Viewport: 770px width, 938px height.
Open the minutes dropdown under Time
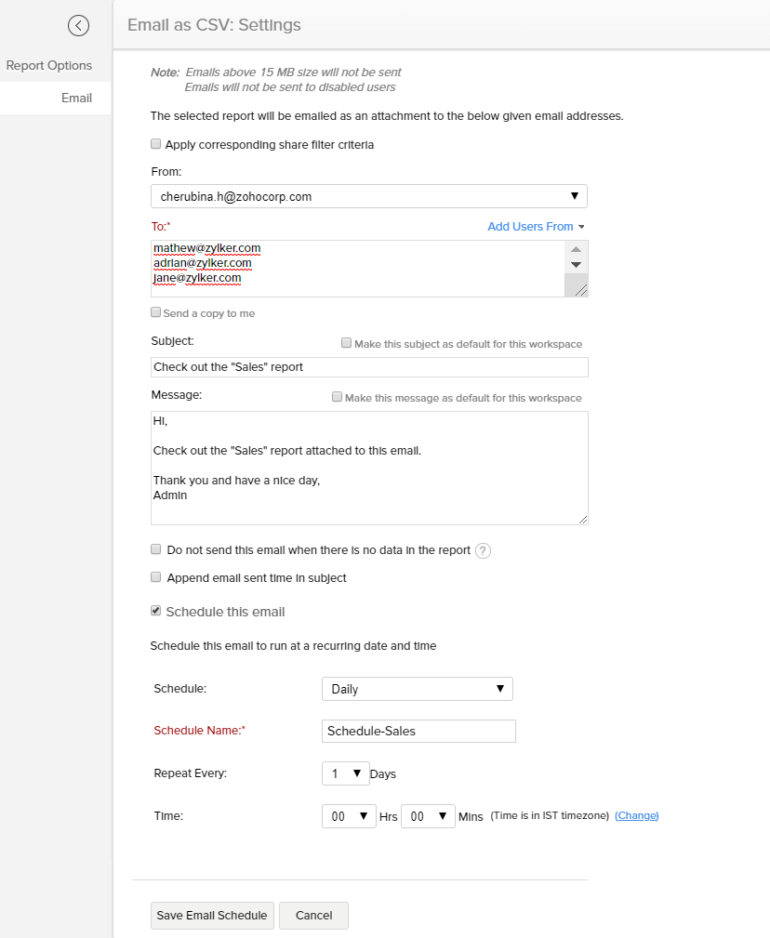(428, 815)
